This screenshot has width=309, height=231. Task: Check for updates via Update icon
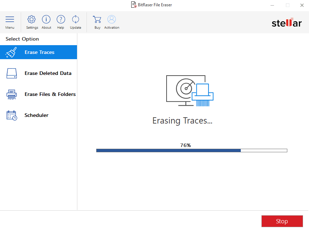75,20
